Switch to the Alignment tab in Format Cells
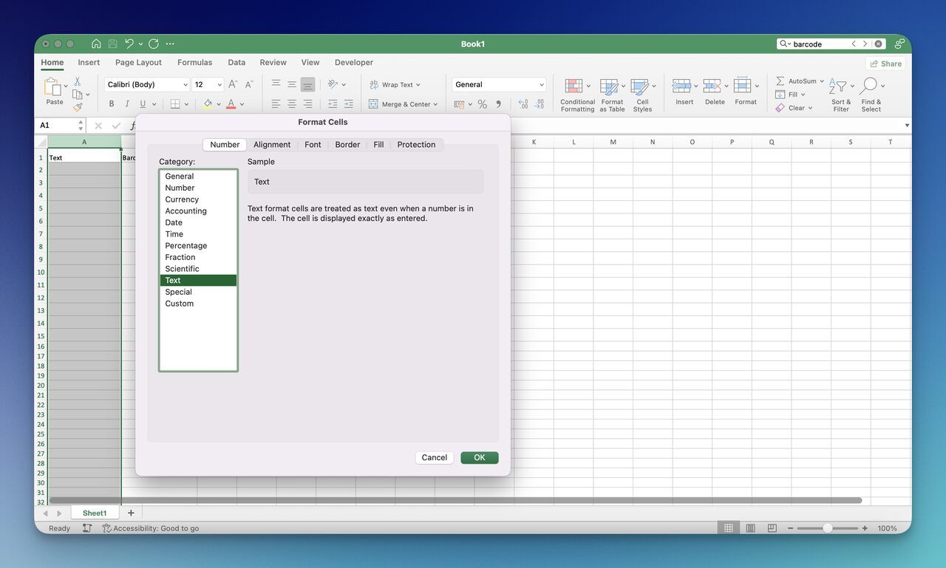Image resolution: width=946 pixels, height=568 pixels. point(272,145)
